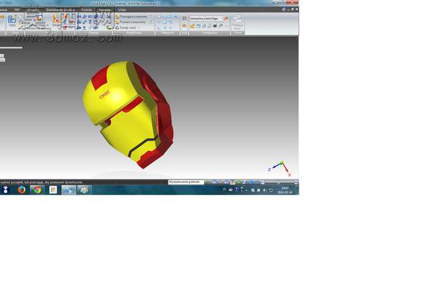Click the green icon in status bar
The width and height of the screenshot is (445, 295).
pyautogui.click(x=238, y=182)
